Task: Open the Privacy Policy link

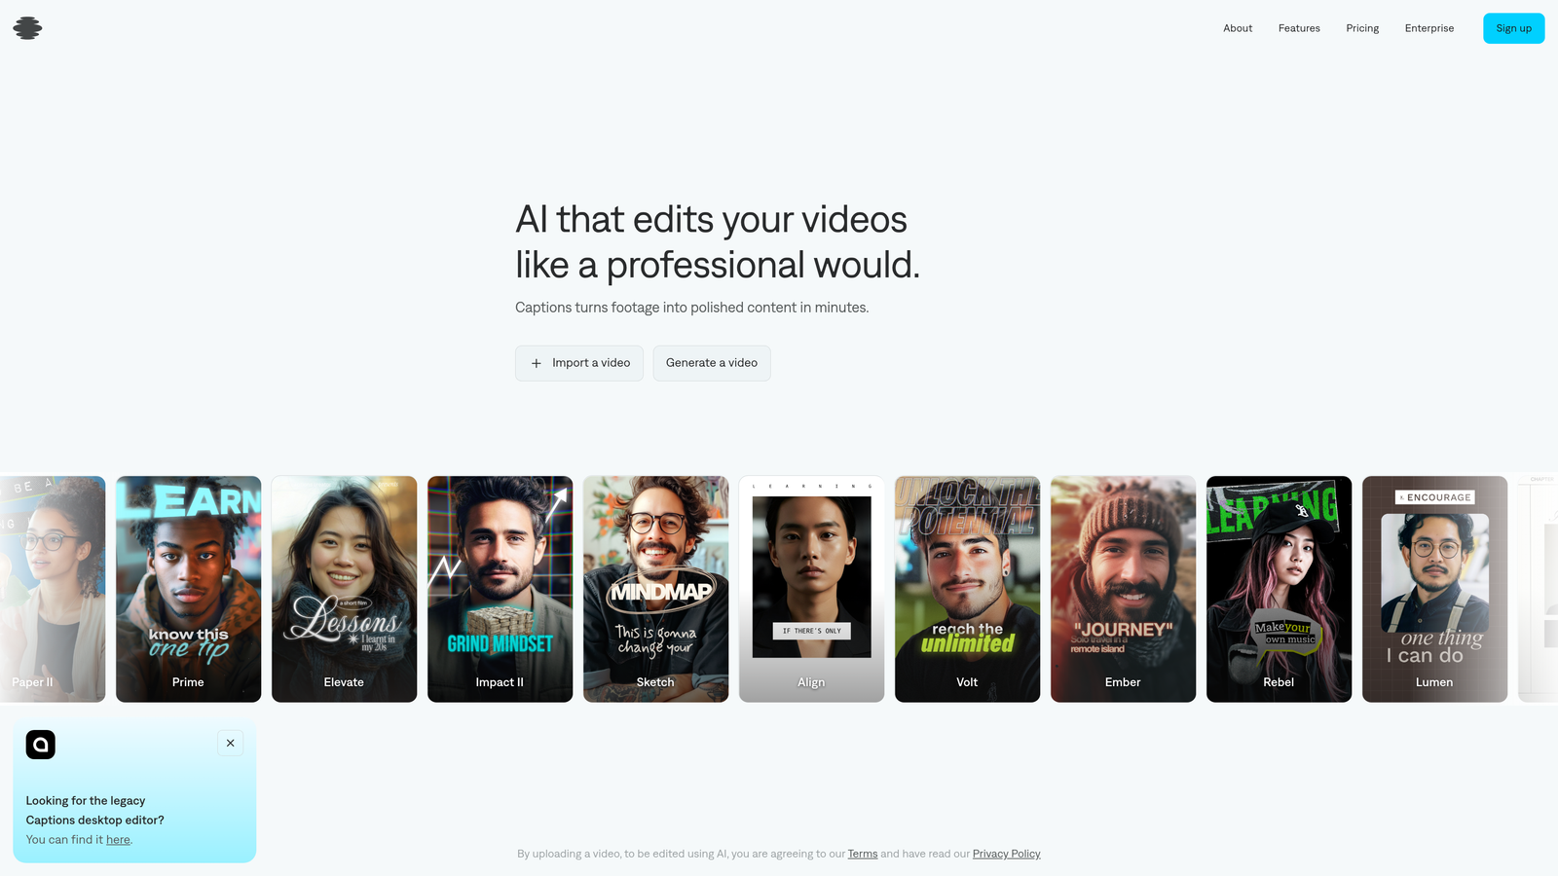Action: [1006, 854]
